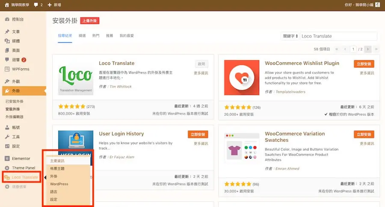Click the 媒體 media icon in sidebar
The width and height of the screenshot is (385, 207).
(x=7, y=41)
